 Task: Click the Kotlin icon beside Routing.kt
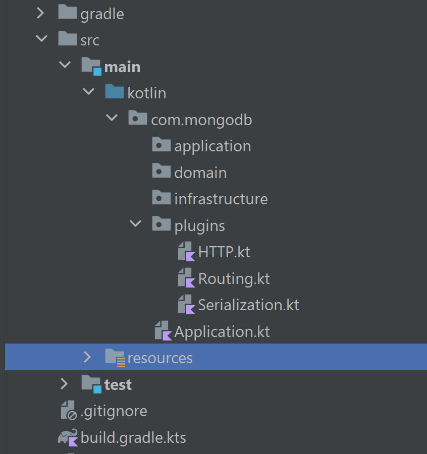(186, 278)
